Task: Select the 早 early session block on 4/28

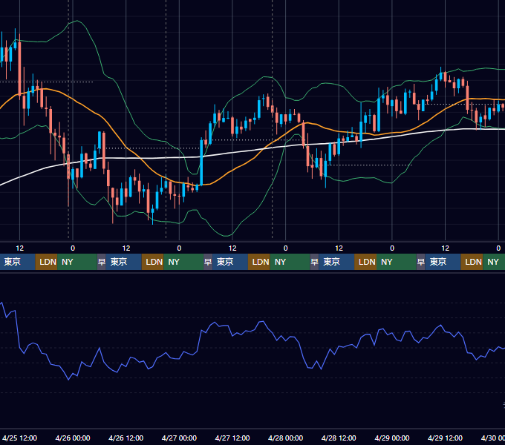Action: [x=314, y=262]
